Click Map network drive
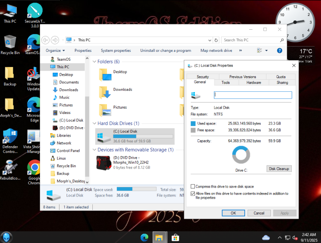Viewport: 321px width, 243px height. pyautogui.click(x=216, y=51)
